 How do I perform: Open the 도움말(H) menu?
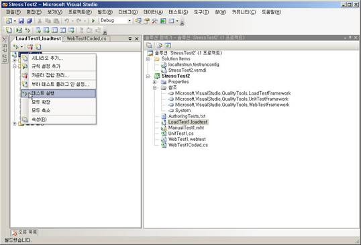[x=271, y=12]
